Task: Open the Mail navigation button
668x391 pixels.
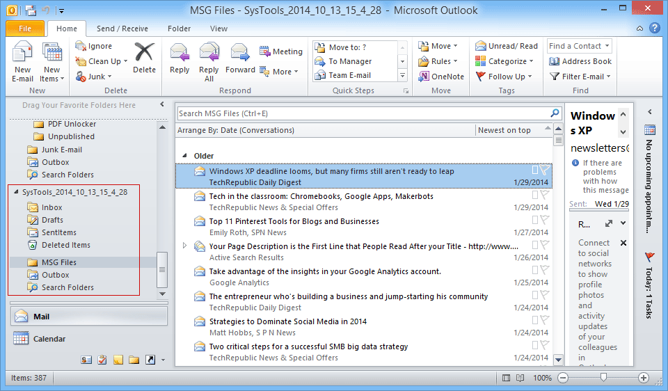Action: (x=89, y=317)
